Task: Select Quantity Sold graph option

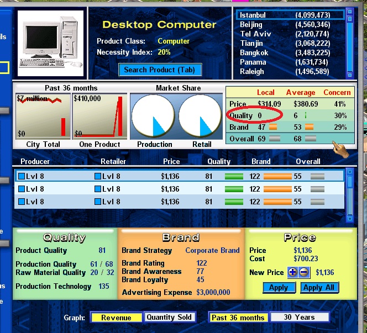Action: point(169,317)
